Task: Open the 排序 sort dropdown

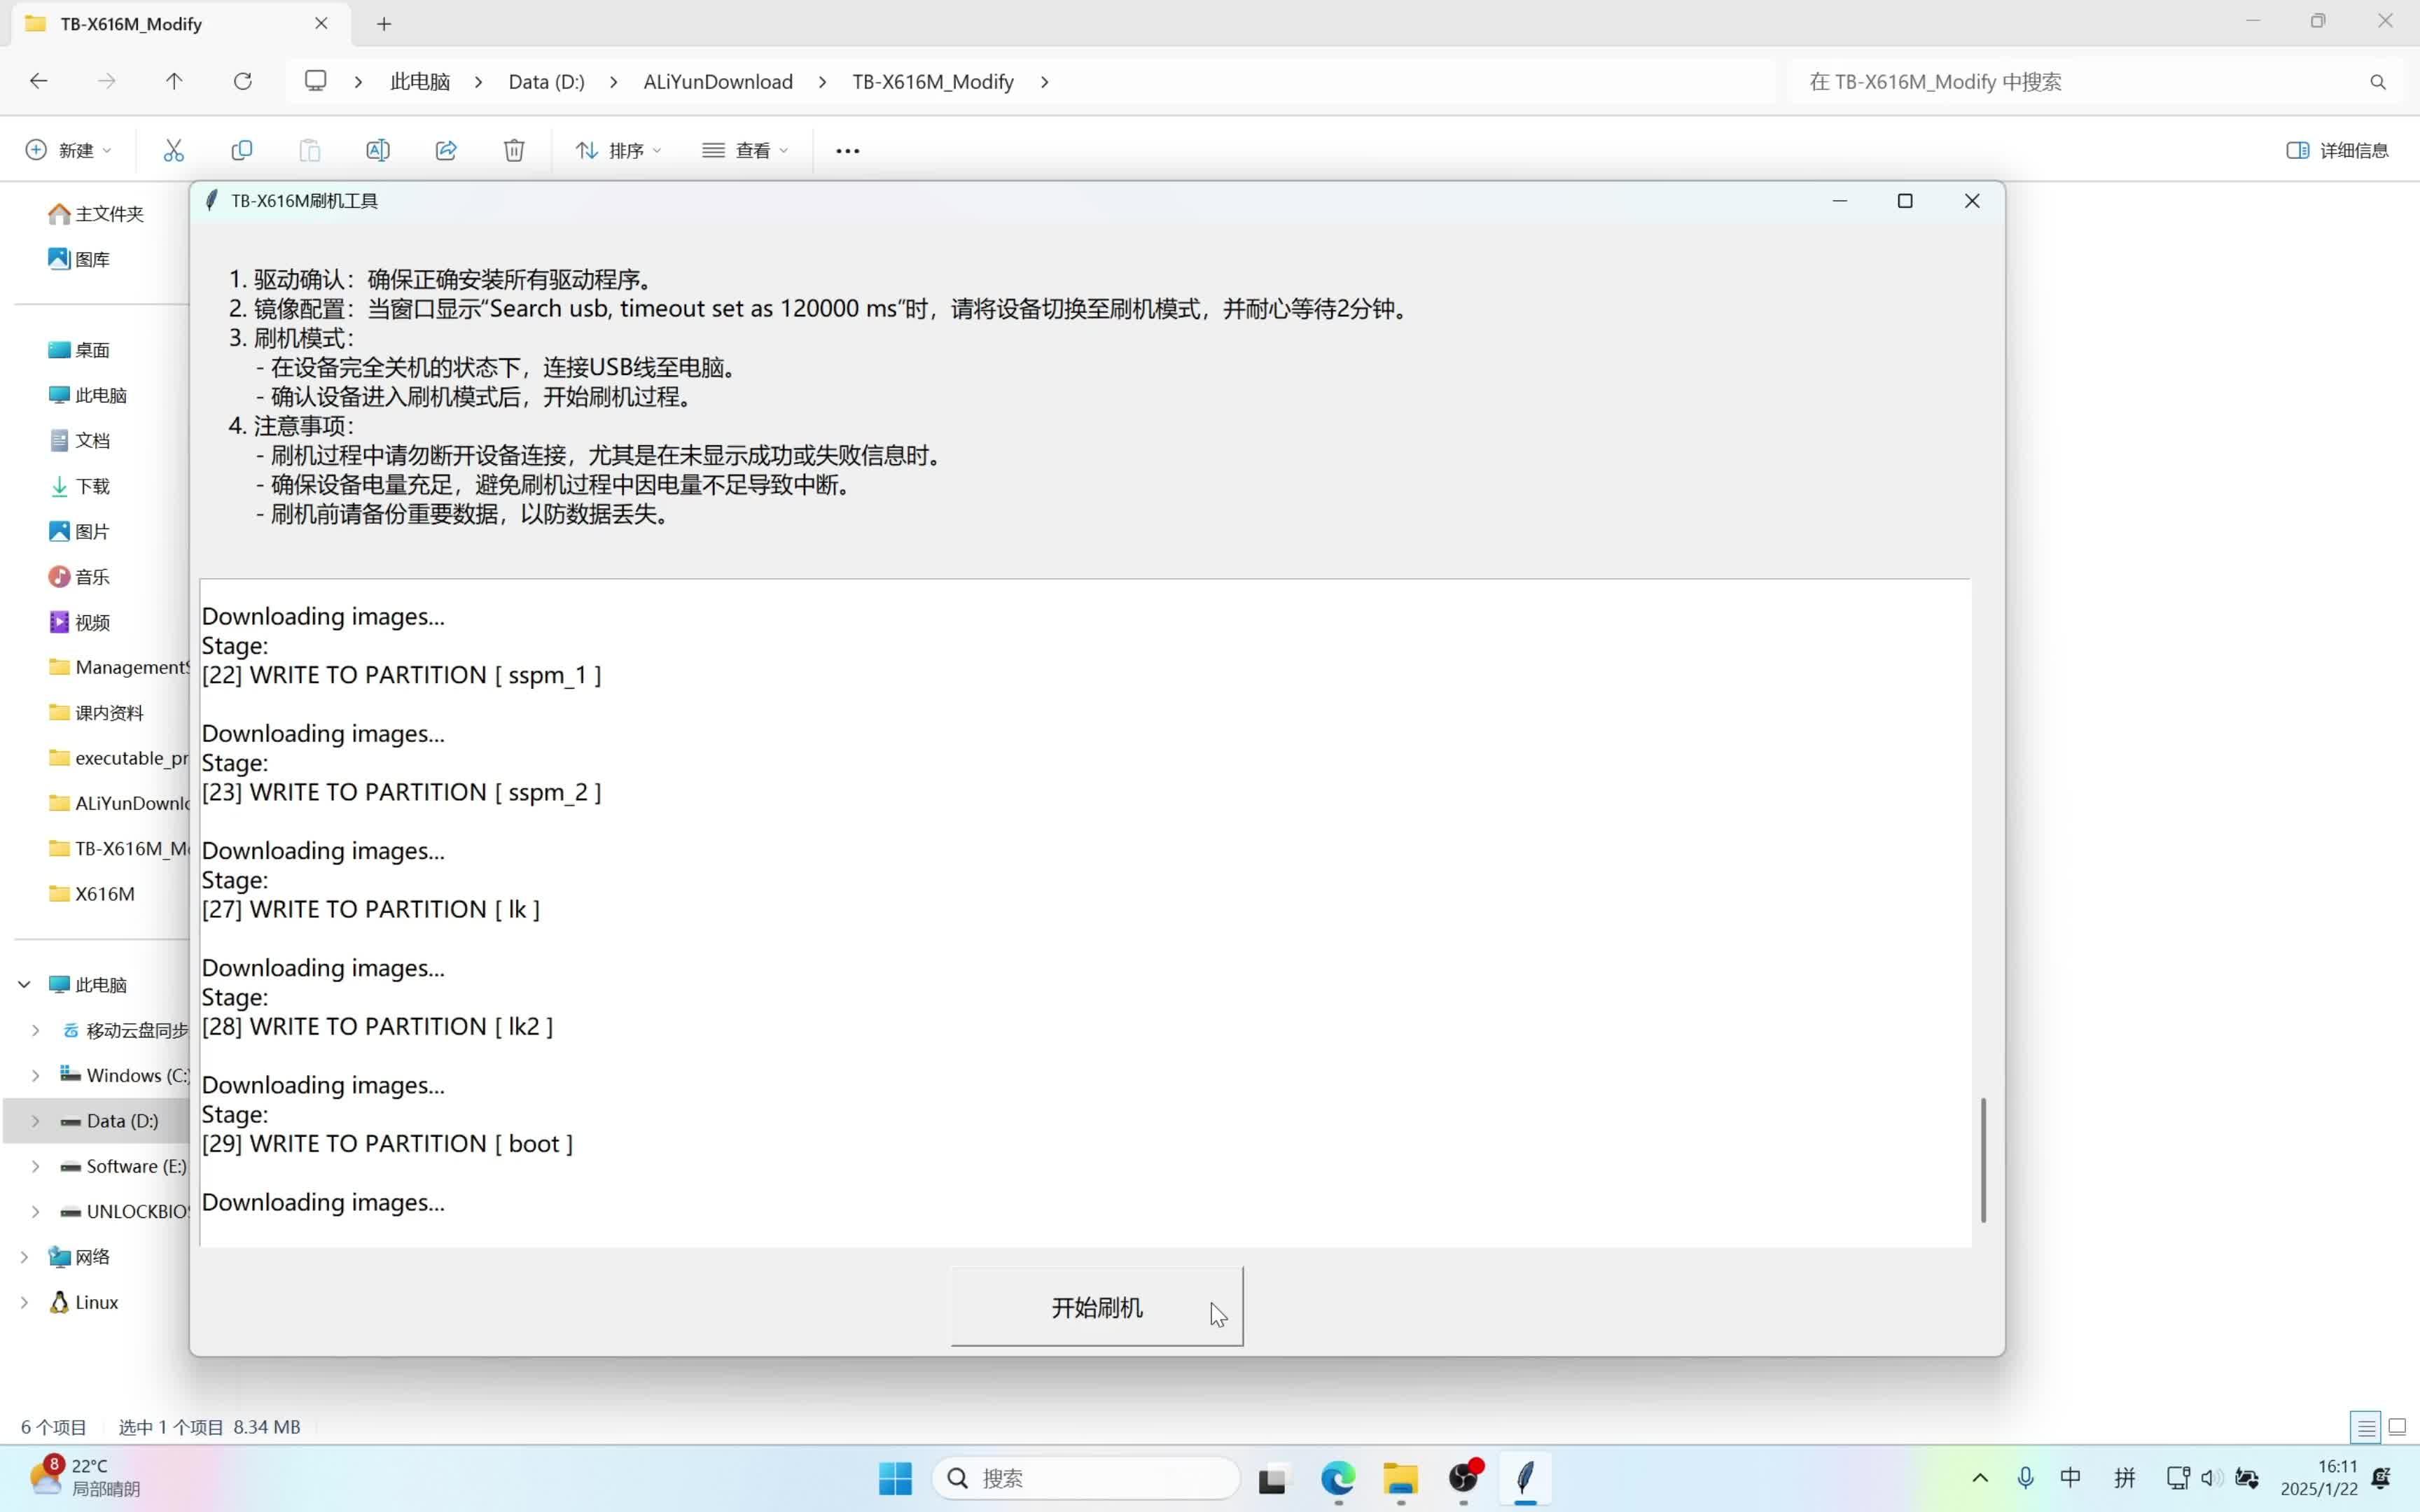Action: 618,150
